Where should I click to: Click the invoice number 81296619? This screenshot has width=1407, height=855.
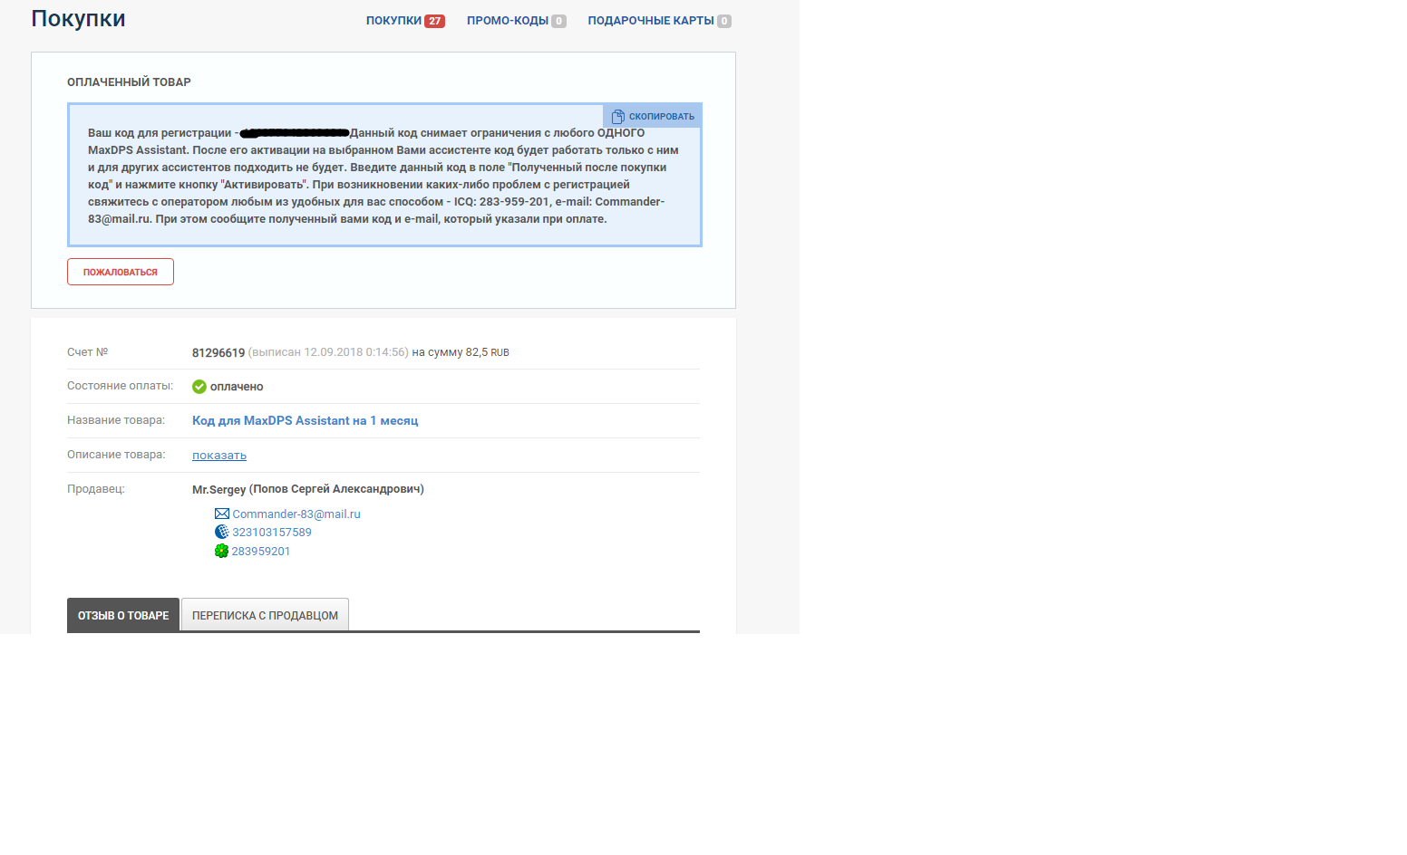[x=218, y=353]
